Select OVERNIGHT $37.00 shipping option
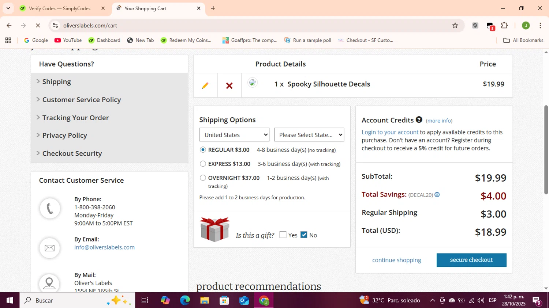 tap(203, 178)
